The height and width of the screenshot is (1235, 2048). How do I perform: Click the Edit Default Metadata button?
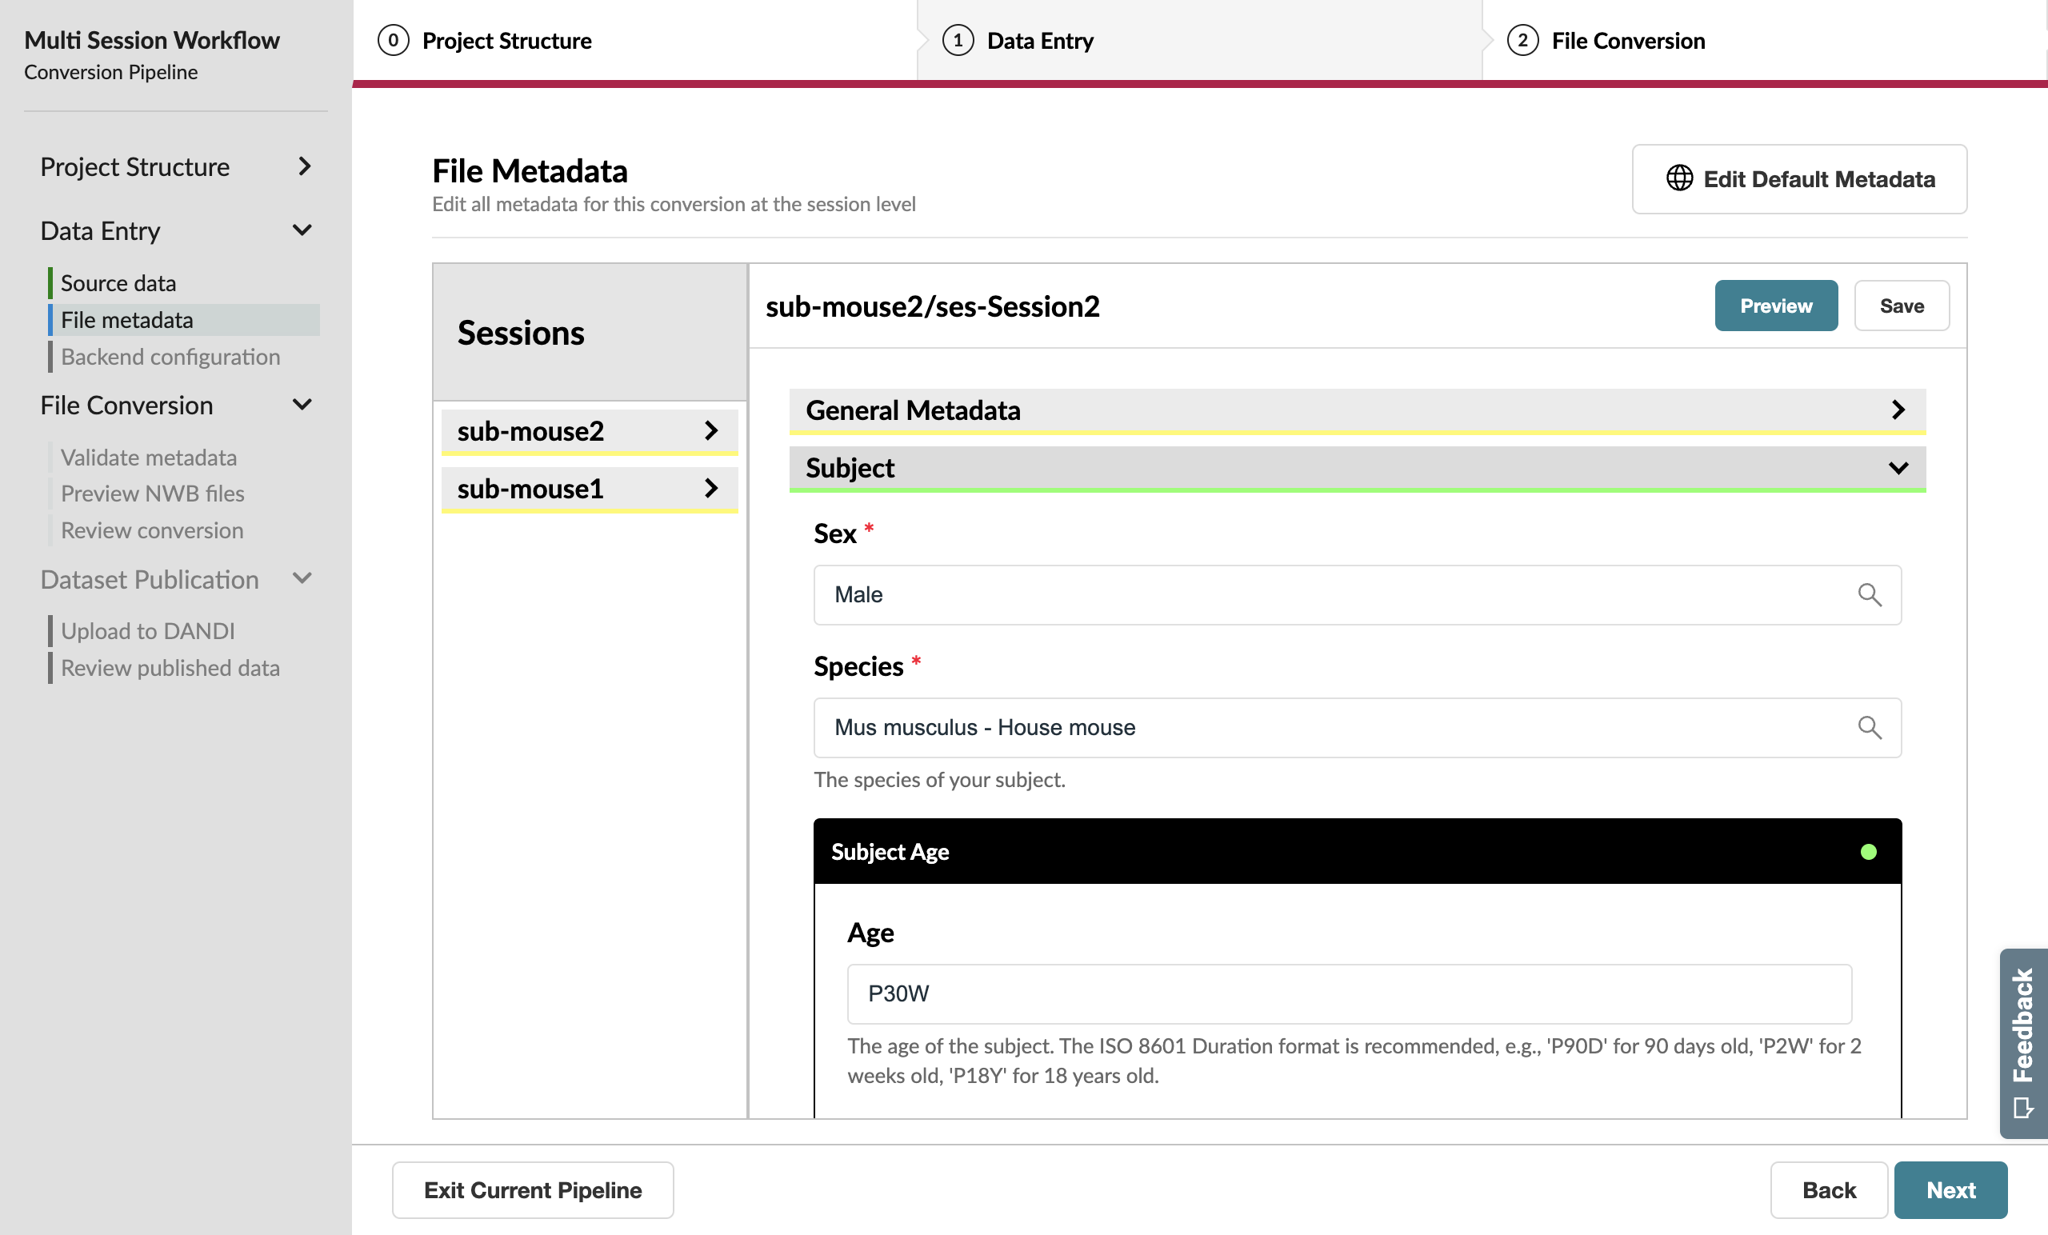pos(1799,178)
